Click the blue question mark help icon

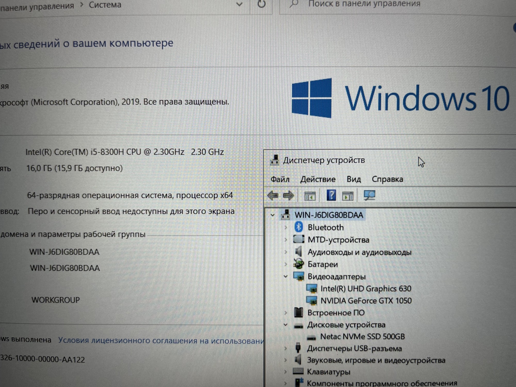[x=331, y=195]
